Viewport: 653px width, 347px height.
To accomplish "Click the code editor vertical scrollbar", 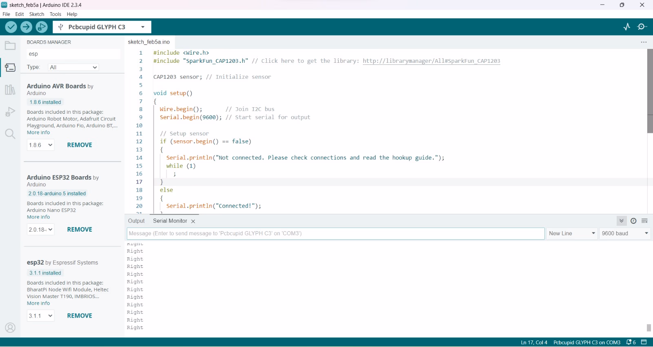I will coord(650,91).
